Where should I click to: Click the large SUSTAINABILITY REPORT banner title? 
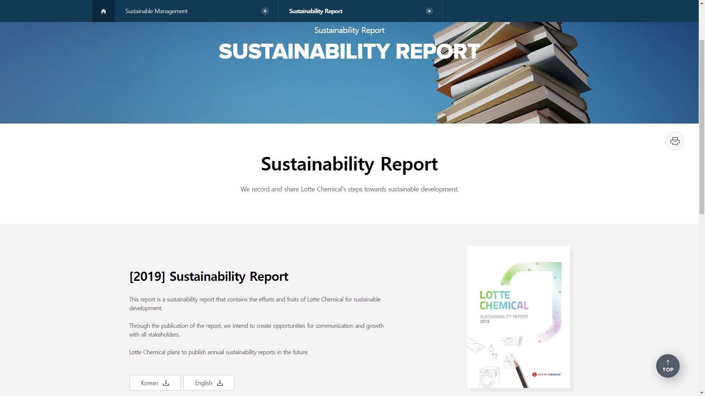coord(349,51)
